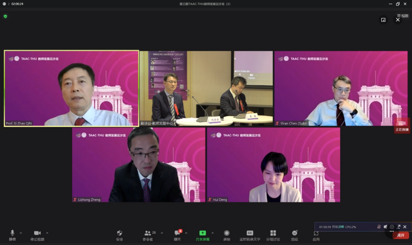This screenshot has width=412, height=245.
Task: Click the red Leave (离开) button
Action: coord(401,235)
